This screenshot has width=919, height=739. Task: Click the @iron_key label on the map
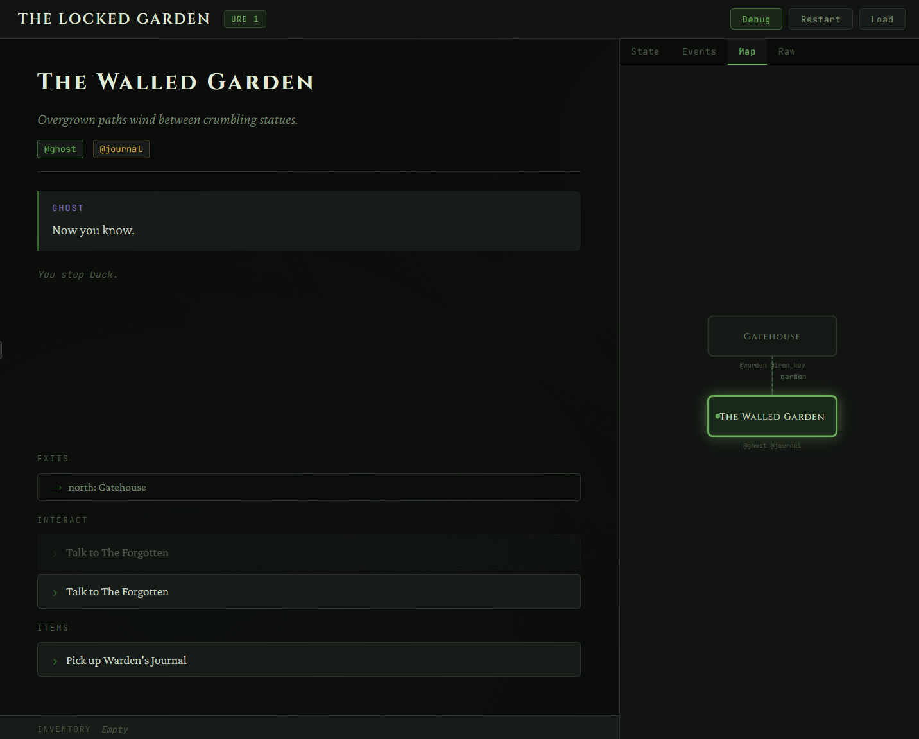[789, 366]
